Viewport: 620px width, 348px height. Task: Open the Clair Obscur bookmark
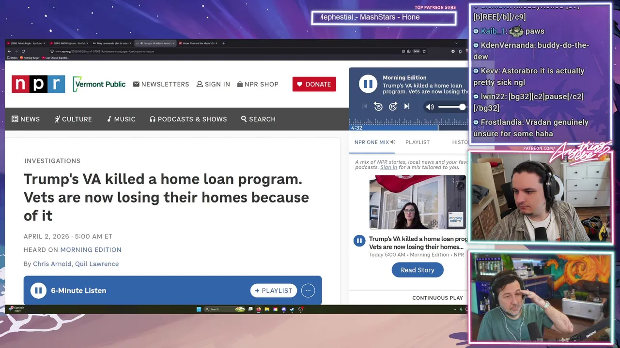pos(55,58)
